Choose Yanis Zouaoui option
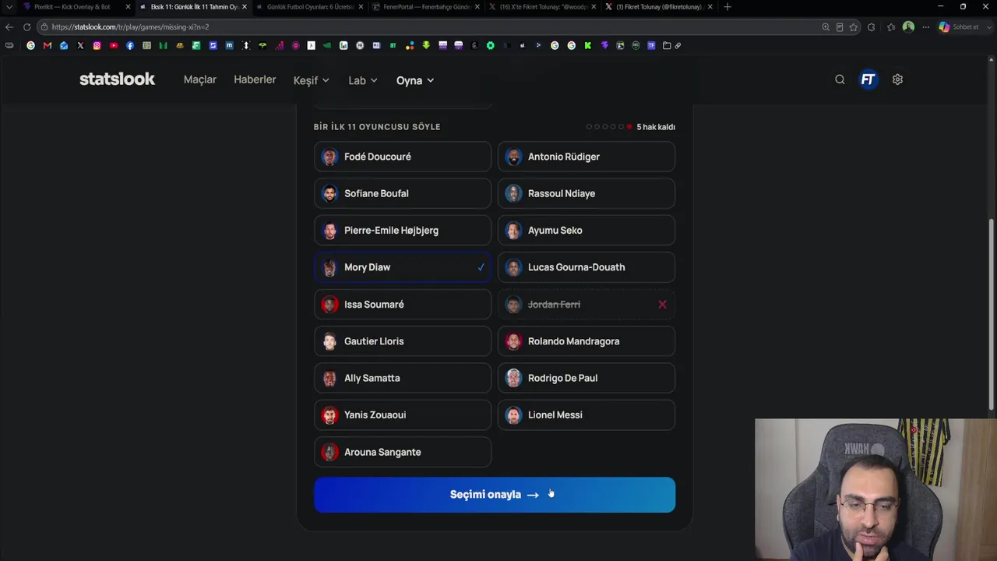997x561 pixels. (x=403, y=415)
